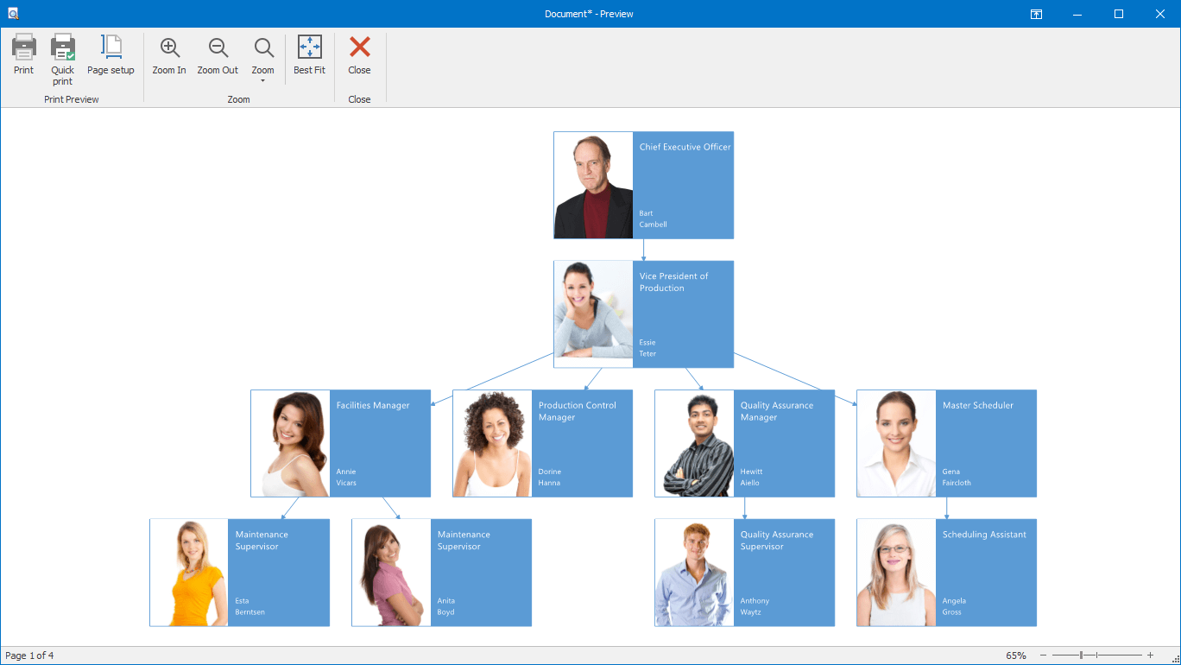1181x665 pixels.
Task: Click Angela Gross's portrait
Action: (896, 573)
